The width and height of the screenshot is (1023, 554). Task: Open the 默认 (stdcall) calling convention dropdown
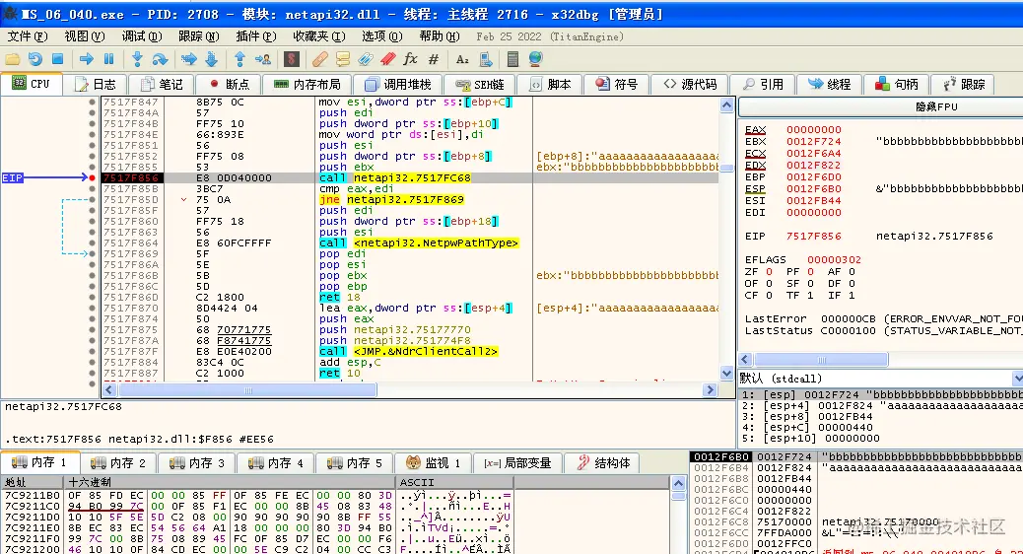tap(881, 379)
